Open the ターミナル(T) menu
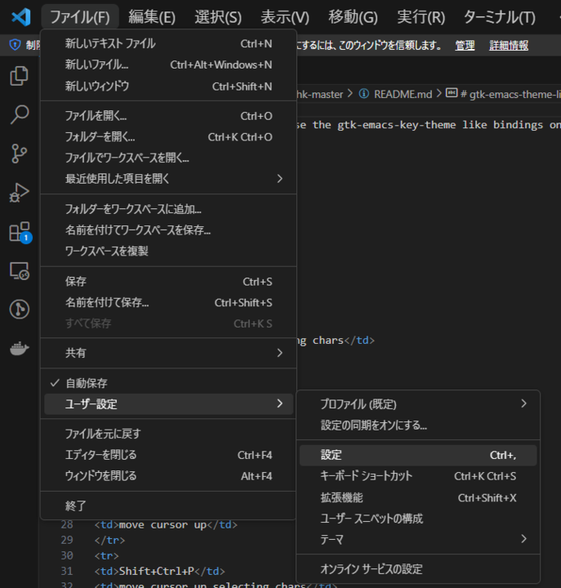 tap(500, 17)
